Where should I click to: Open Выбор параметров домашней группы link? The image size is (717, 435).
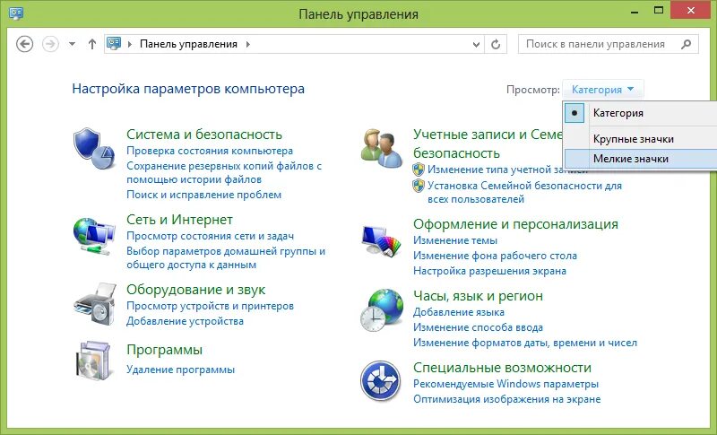coord(226,257)
